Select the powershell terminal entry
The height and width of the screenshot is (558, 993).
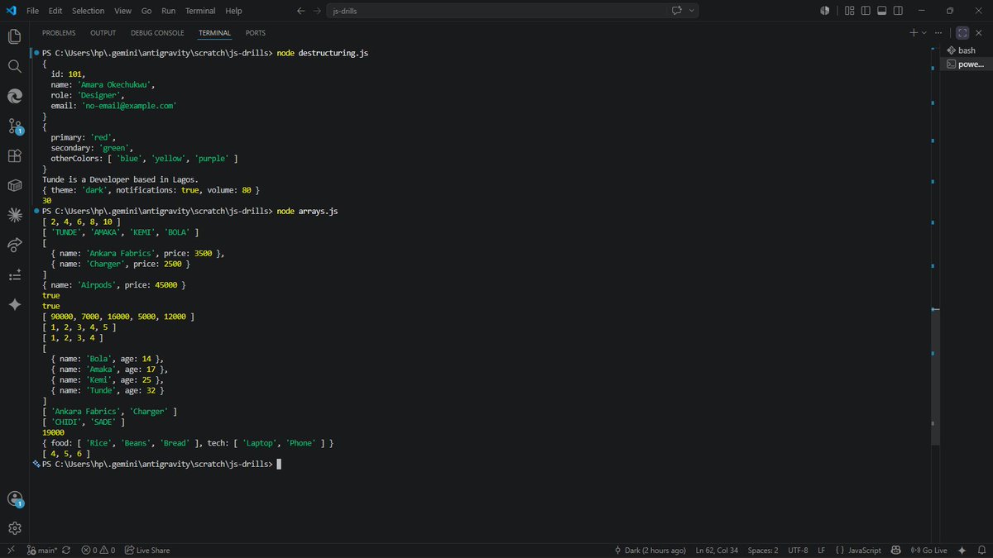(x=967, y=64)
